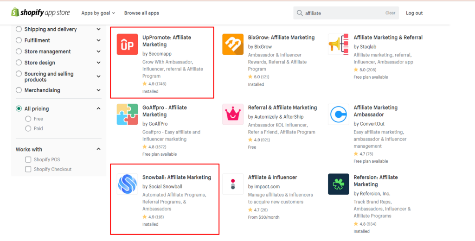Image resolution: width=475 pixels, height=241 pixels.
Task: Click "by Automizely & AfterShip" text
Action: tap(276, 117)
